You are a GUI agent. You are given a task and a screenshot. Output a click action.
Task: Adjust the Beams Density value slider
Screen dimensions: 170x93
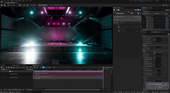click(x=157, y=52)
